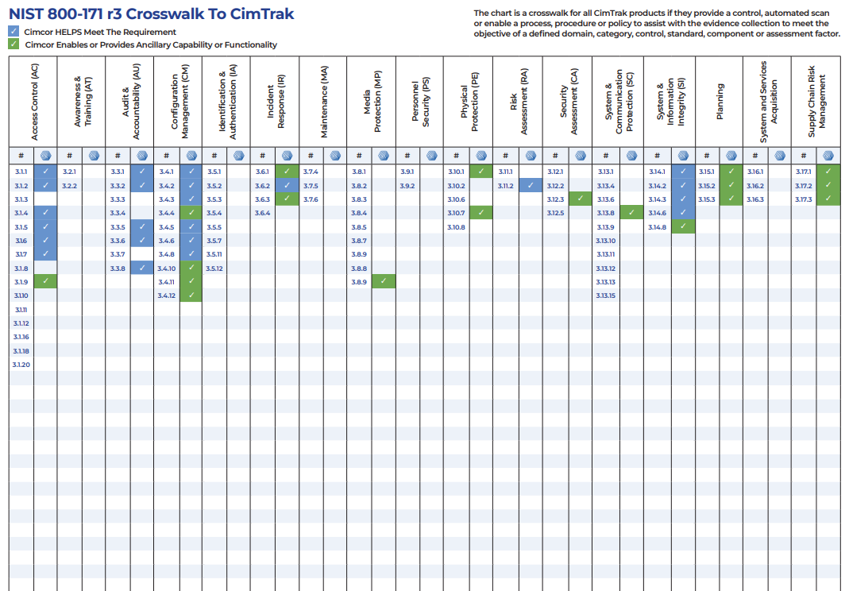This screenshot has height=591, width=849.
Task: Click the CimTrak logo under Configuration Management
Action: point(191,156)
